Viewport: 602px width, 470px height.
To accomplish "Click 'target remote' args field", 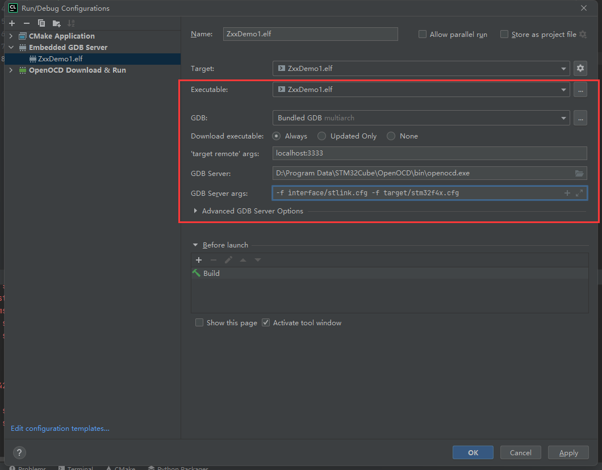I will [429, 153].
